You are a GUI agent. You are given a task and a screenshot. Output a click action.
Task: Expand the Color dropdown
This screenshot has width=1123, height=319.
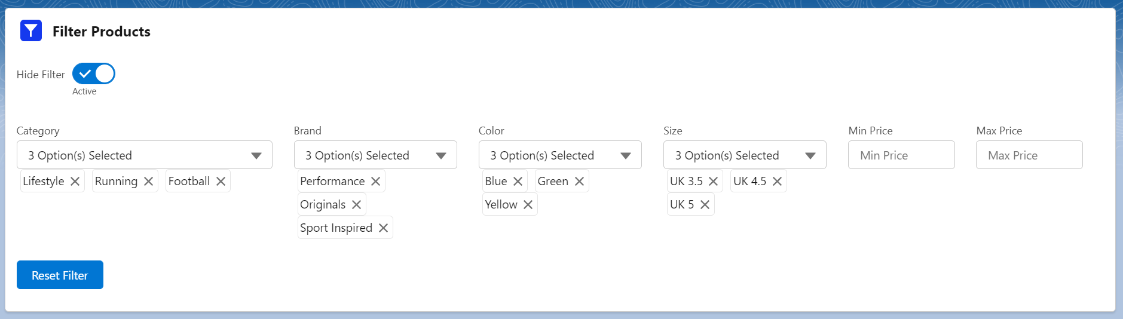coord(560,155)
